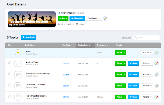Open Active dropdown for Ideas topic
The height and width of the screenshot is (105, 164).
[x=120, y=52]
